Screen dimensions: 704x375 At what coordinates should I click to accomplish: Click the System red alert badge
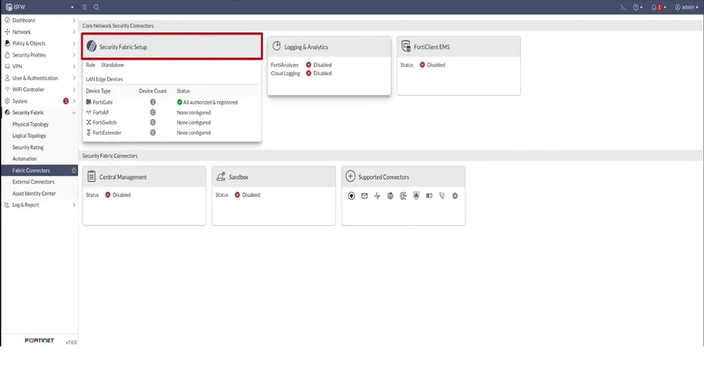coord(66,101)
